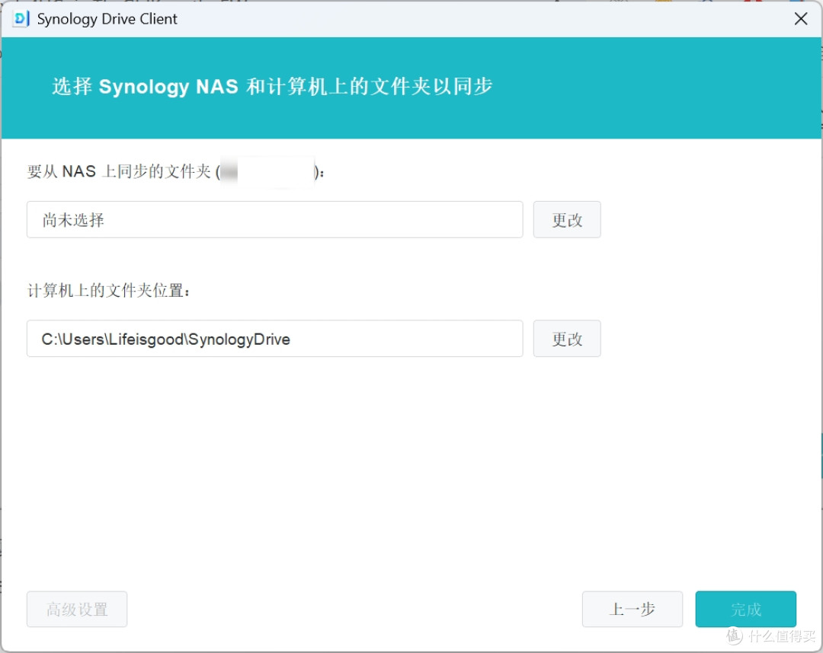The width and height of the screenshot is (823, 653).
Task: Click the Synology Drive Client title icon
Action: point(21,19)
